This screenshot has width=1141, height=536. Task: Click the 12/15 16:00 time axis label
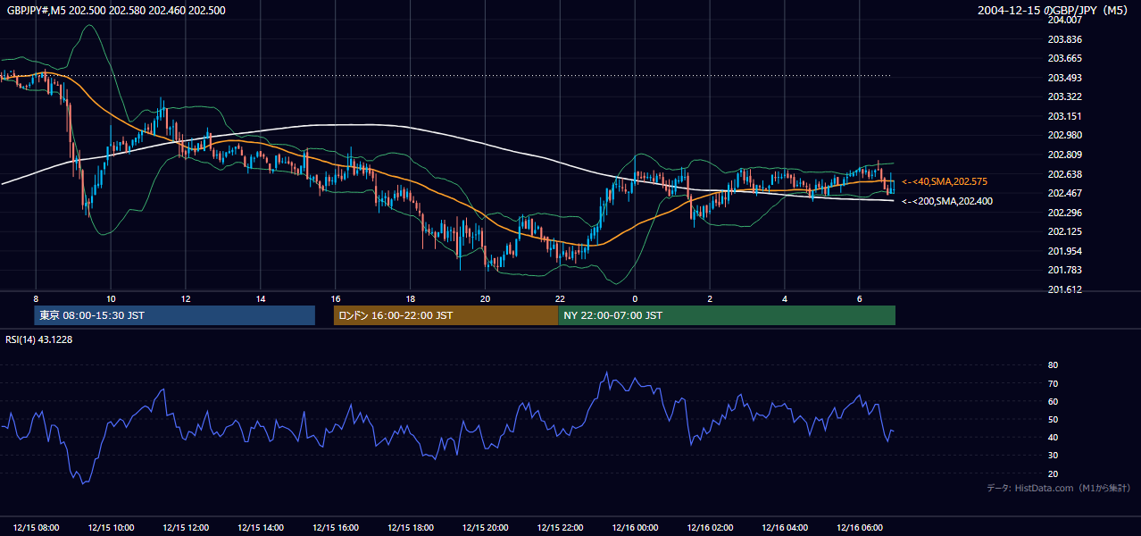coord(336,527)
